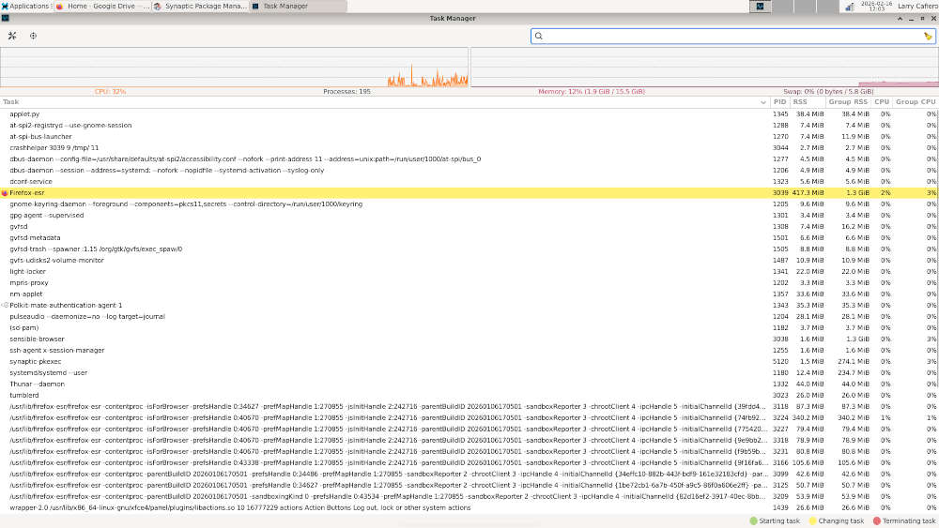Image resolution: width=939 pixels, height=528 pixels.
Task: Click the workspace switcher's first workspace thumbnail
Action: pos(758,6)
